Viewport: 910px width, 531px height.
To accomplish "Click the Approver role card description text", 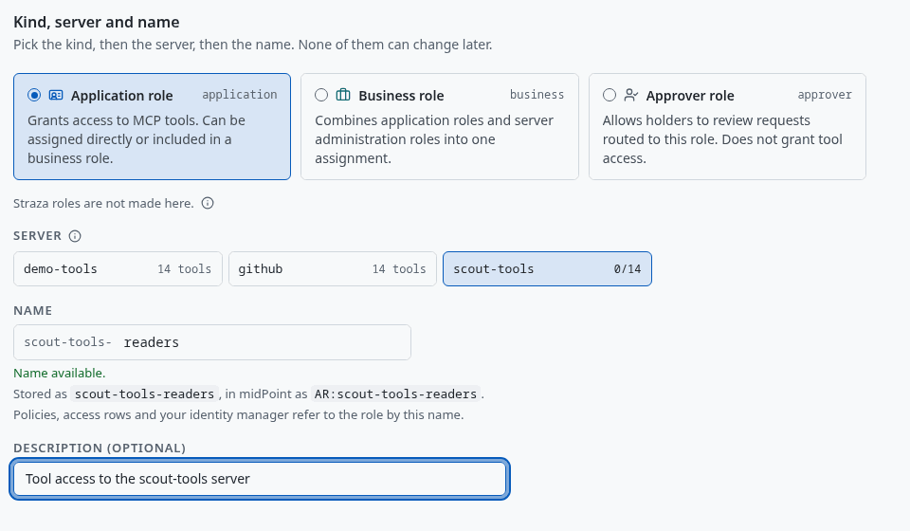I will click(722, 139).
